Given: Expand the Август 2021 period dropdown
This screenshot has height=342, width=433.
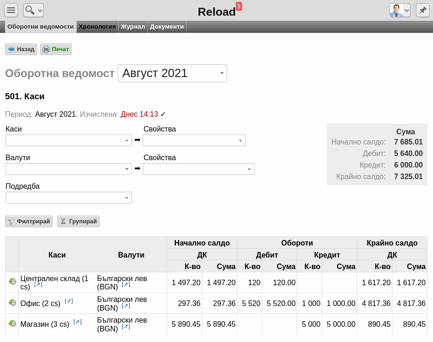Looking at the screenshot, I should pyautogui.click(x=172, y=73).
